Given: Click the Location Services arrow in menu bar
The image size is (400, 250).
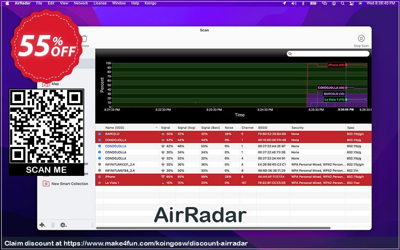Looking at the screenshot, I should (285, 4).
